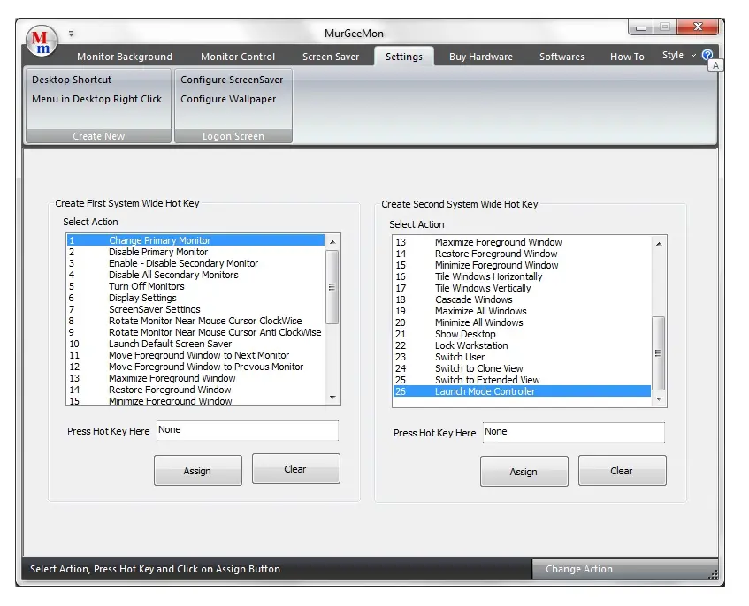The width and height of the screenshot is (749, 606).
Task: Click down arrow of first action list scrollbar
Action: click(x=332, y=398)
